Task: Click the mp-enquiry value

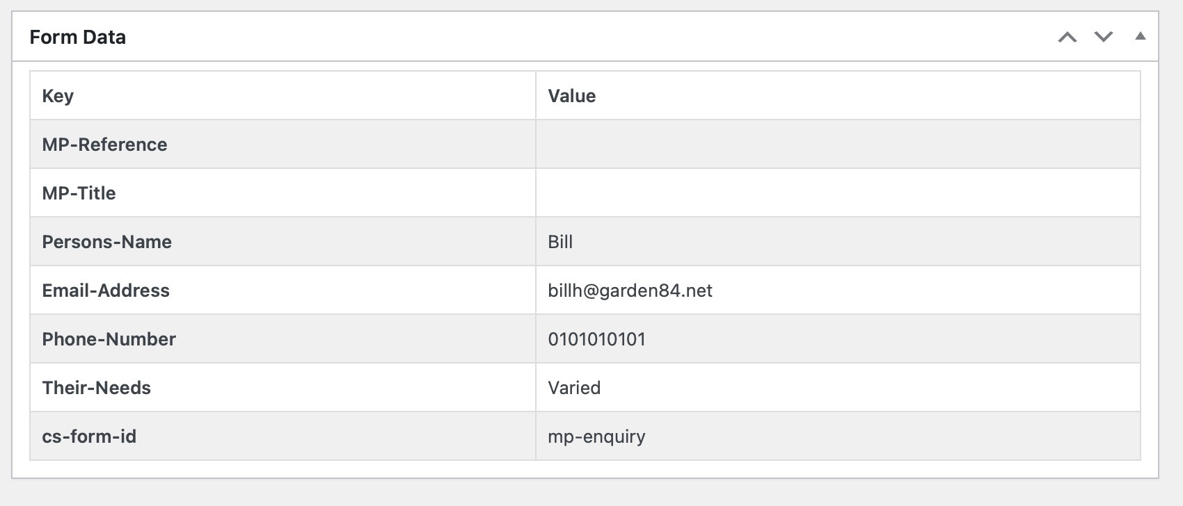Action: click(596, 436)
